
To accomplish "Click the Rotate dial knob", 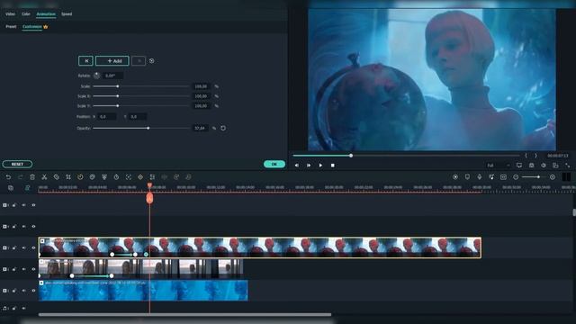I will (96, 76).
